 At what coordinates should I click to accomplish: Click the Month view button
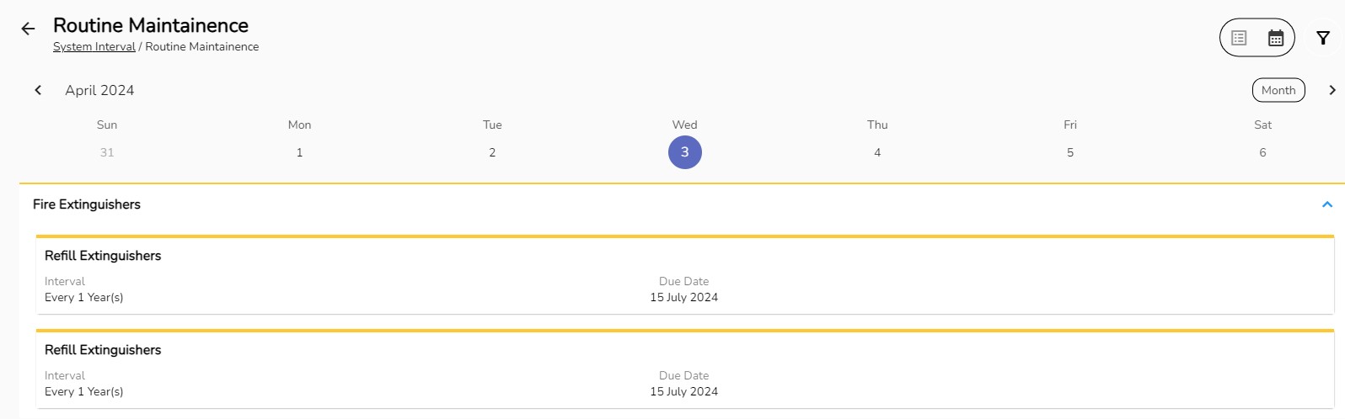pos(1278,90)
